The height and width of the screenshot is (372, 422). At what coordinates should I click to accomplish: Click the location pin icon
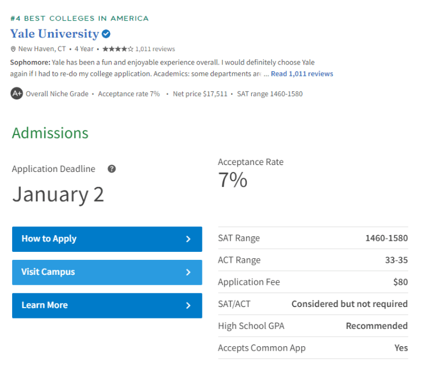coord(13,49)
